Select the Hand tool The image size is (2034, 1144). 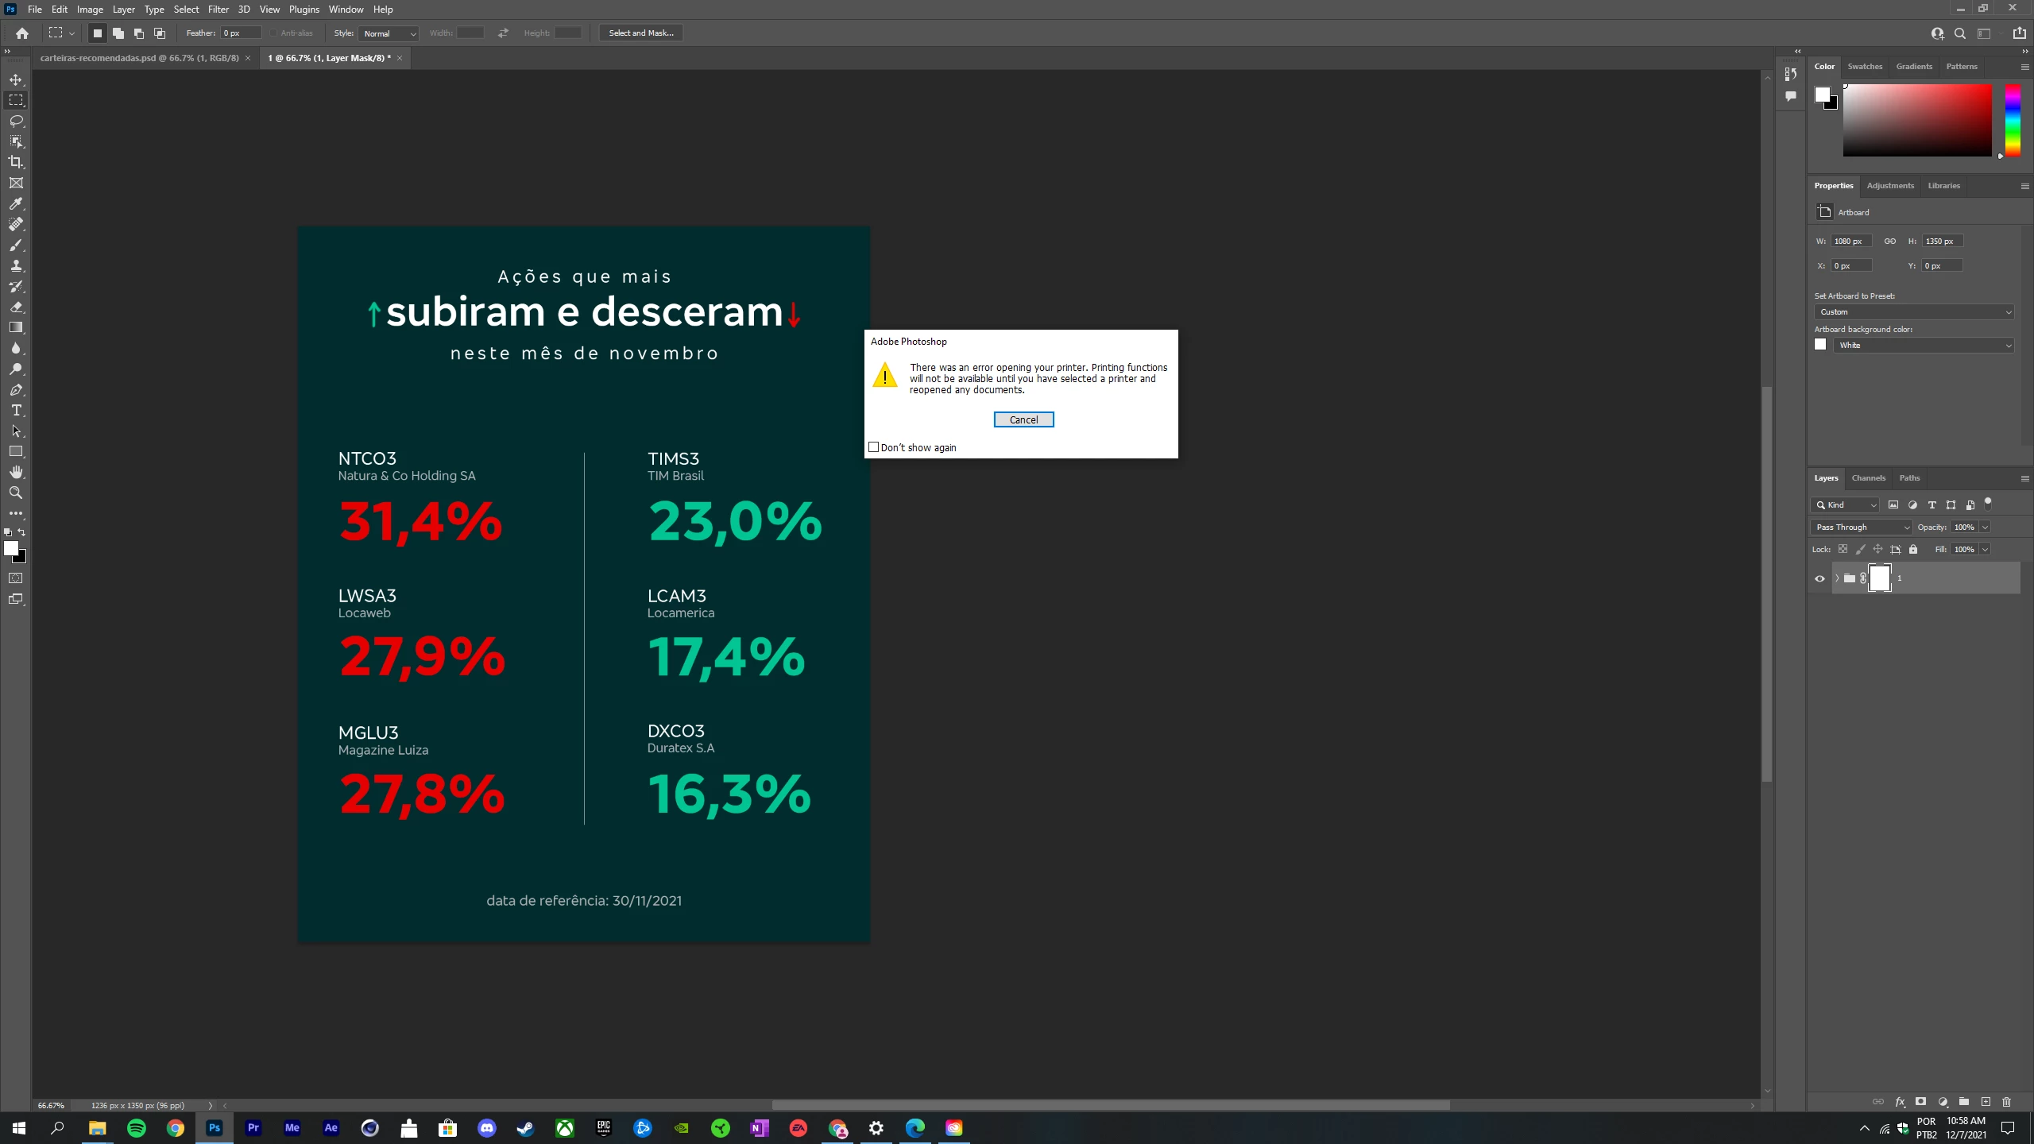pyautogui.click(x=16, y=472)
